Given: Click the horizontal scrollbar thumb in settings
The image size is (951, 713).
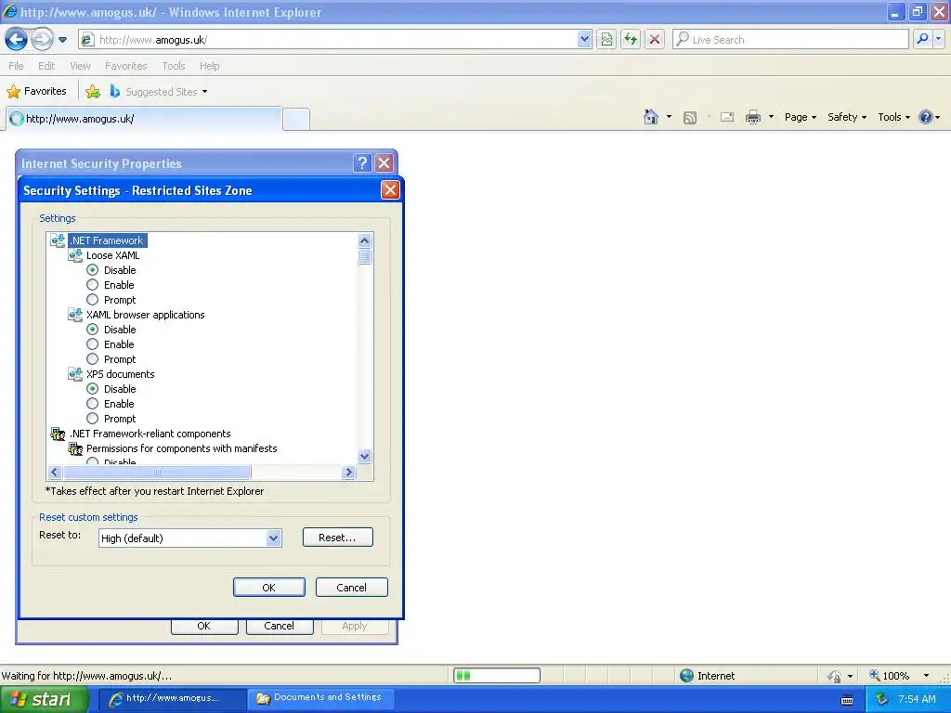Looking at the screenshot, I should [x=157, y=473].
